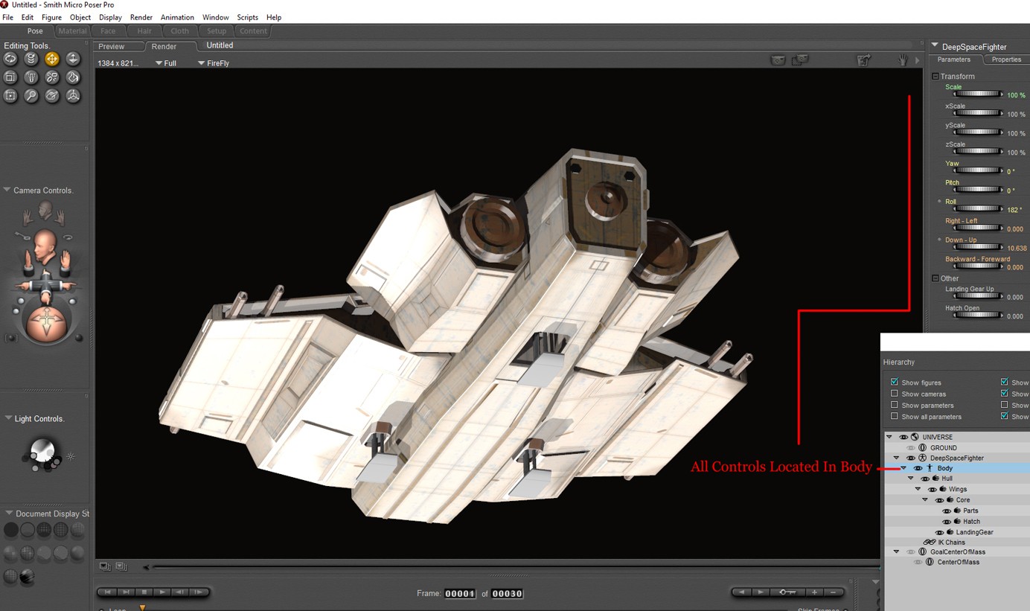
Task: Switch to the Material room tab
Action: (x=72, y=31)
